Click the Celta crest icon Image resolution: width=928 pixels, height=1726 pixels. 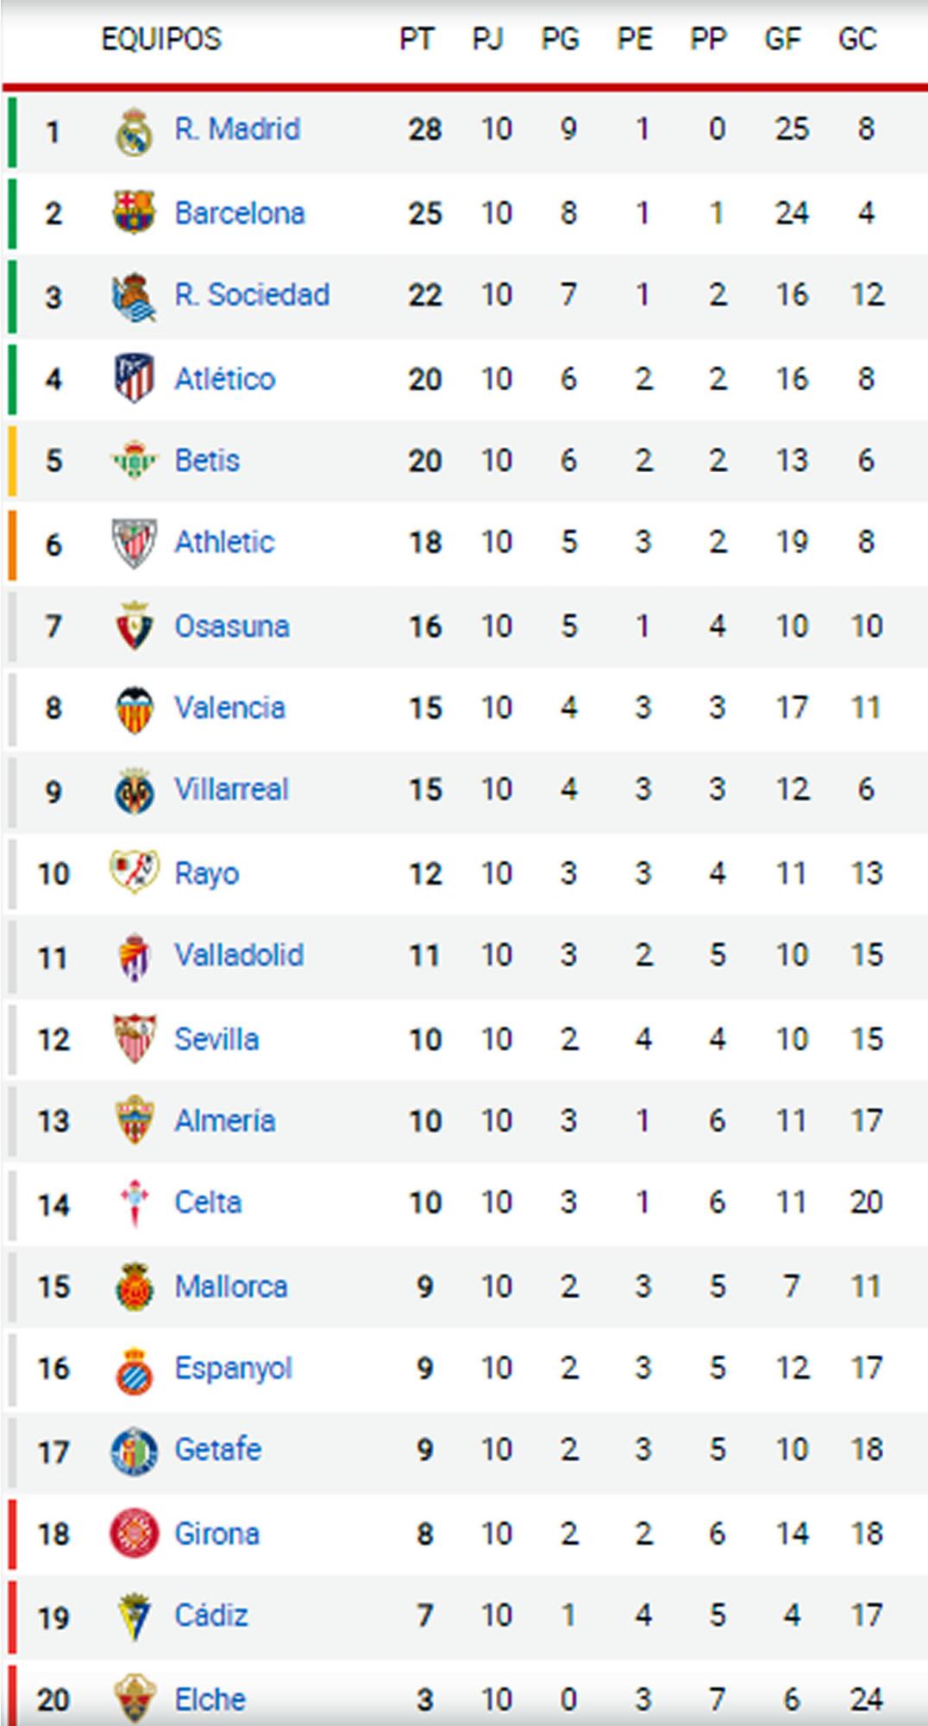click(x=134, y=1203)
